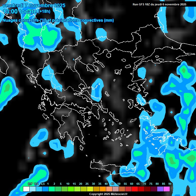
Task: Click the '0,2' legend label
Action: tap(36, 184)
